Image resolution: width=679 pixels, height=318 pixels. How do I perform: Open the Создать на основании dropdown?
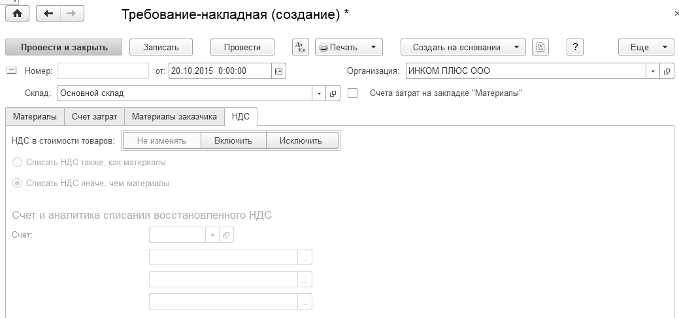click(x=463, y=47)
